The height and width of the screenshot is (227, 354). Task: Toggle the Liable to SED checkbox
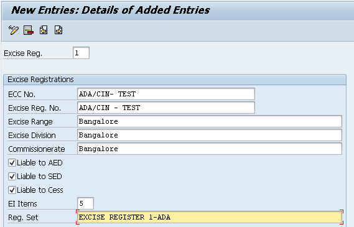12,177
